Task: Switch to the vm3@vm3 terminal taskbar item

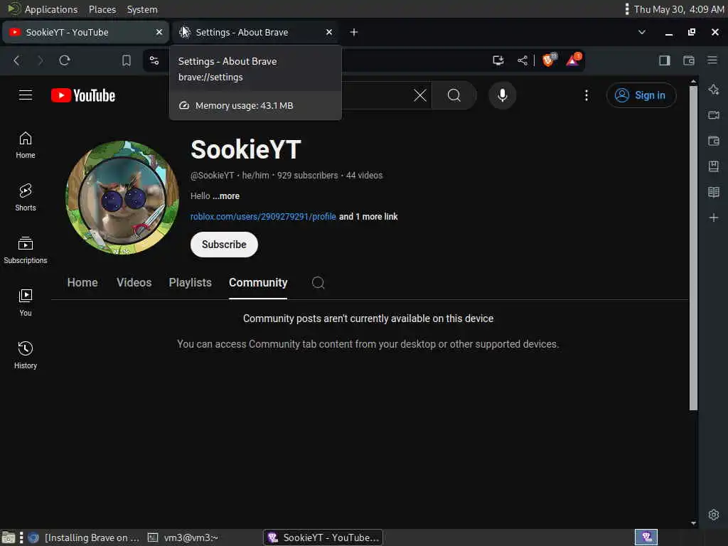Action: 183,537
